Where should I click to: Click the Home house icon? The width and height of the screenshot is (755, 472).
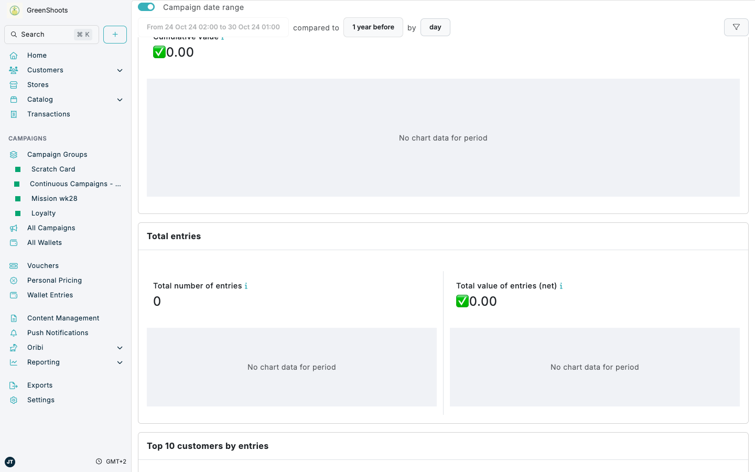14,56
